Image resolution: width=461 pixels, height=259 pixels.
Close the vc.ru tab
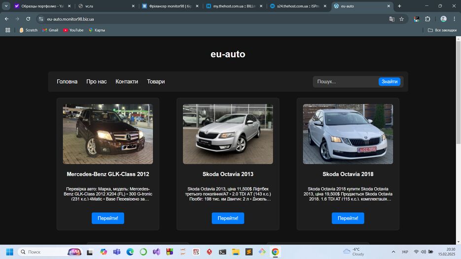[133, 6]
